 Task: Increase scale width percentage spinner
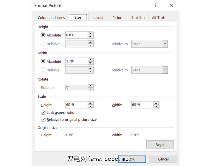click(x=156, y=103)
